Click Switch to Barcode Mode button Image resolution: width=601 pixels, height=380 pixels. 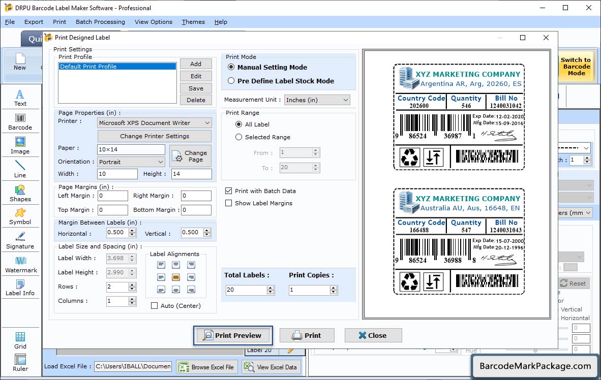coord(576,67)
